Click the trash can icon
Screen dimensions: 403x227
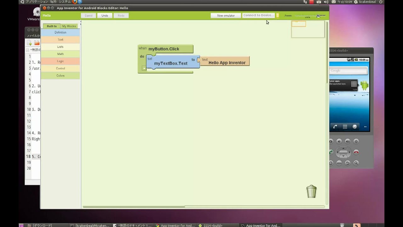point(311,191)
